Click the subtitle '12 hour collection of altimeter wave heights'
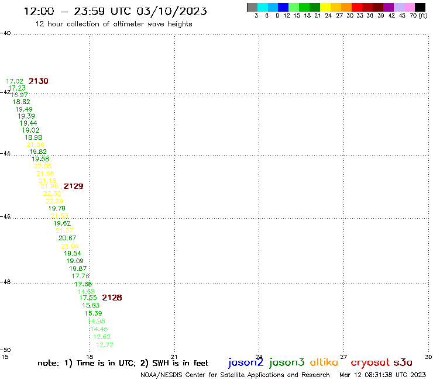The height and width of the screenshot is (380, 433). pyautogui.click(x=114, y=24)
